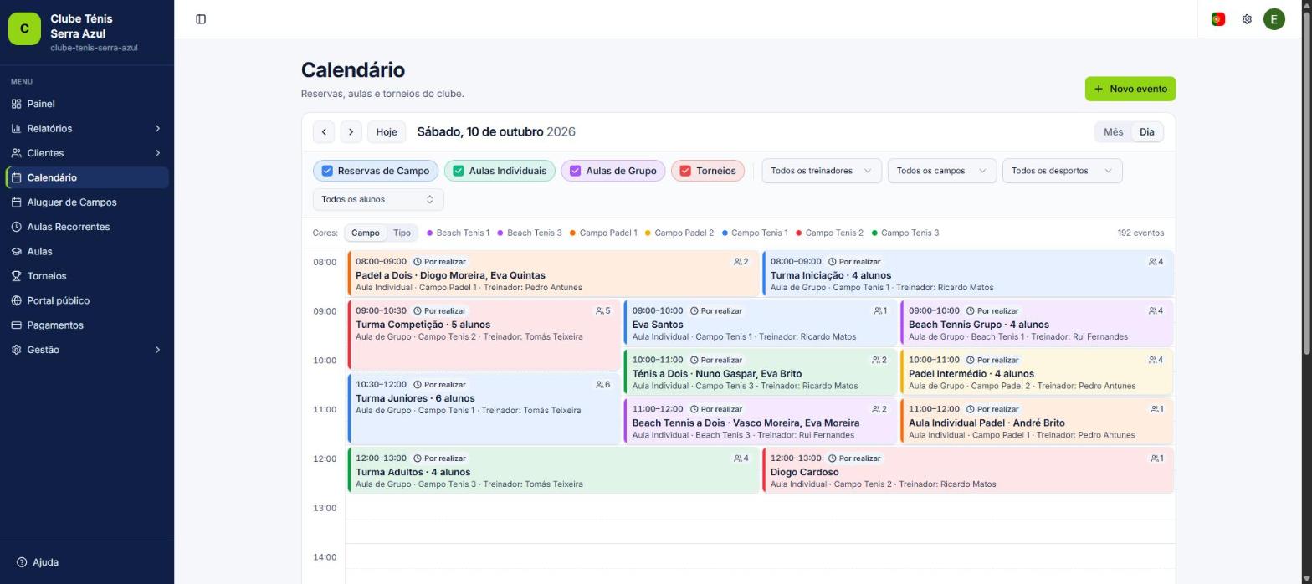The width and height of the screenshot is (1312, 584).
Task: Toggle the sidebar collapse icon
Action: (201, 19)
